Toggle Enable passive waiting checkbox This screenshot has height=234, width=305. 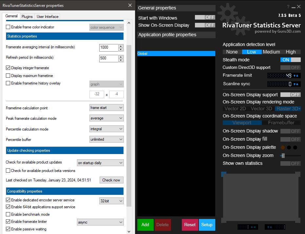8,229
